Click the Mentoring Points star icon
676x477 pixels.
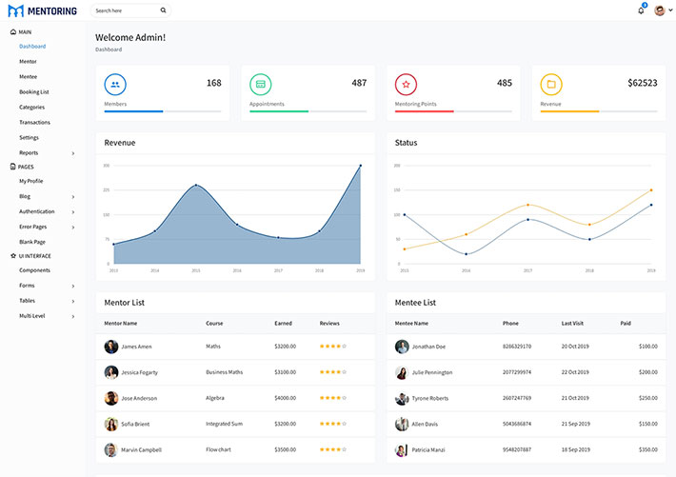pyautogui.click(x=406, y=84)
